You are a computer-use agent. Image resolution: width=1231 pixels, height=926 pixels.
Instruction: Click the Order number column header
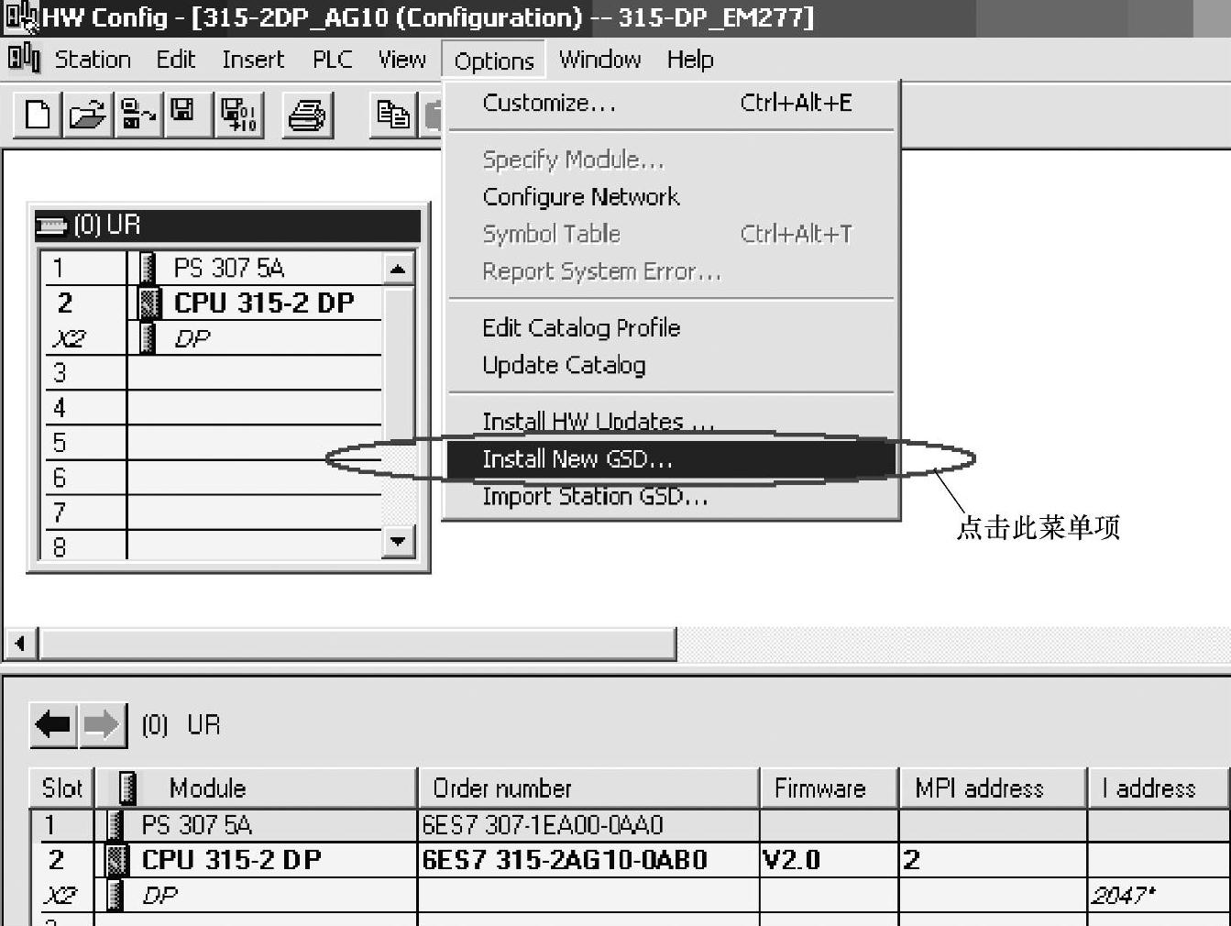coord(588,788)
